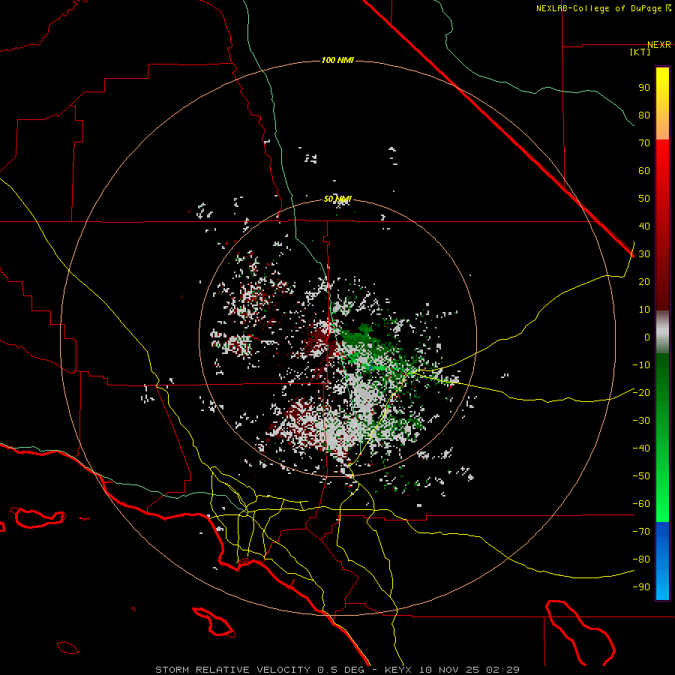675x675 pixels.
Task: Click the 10 value on the velocity scale
Action: (644, 310)
